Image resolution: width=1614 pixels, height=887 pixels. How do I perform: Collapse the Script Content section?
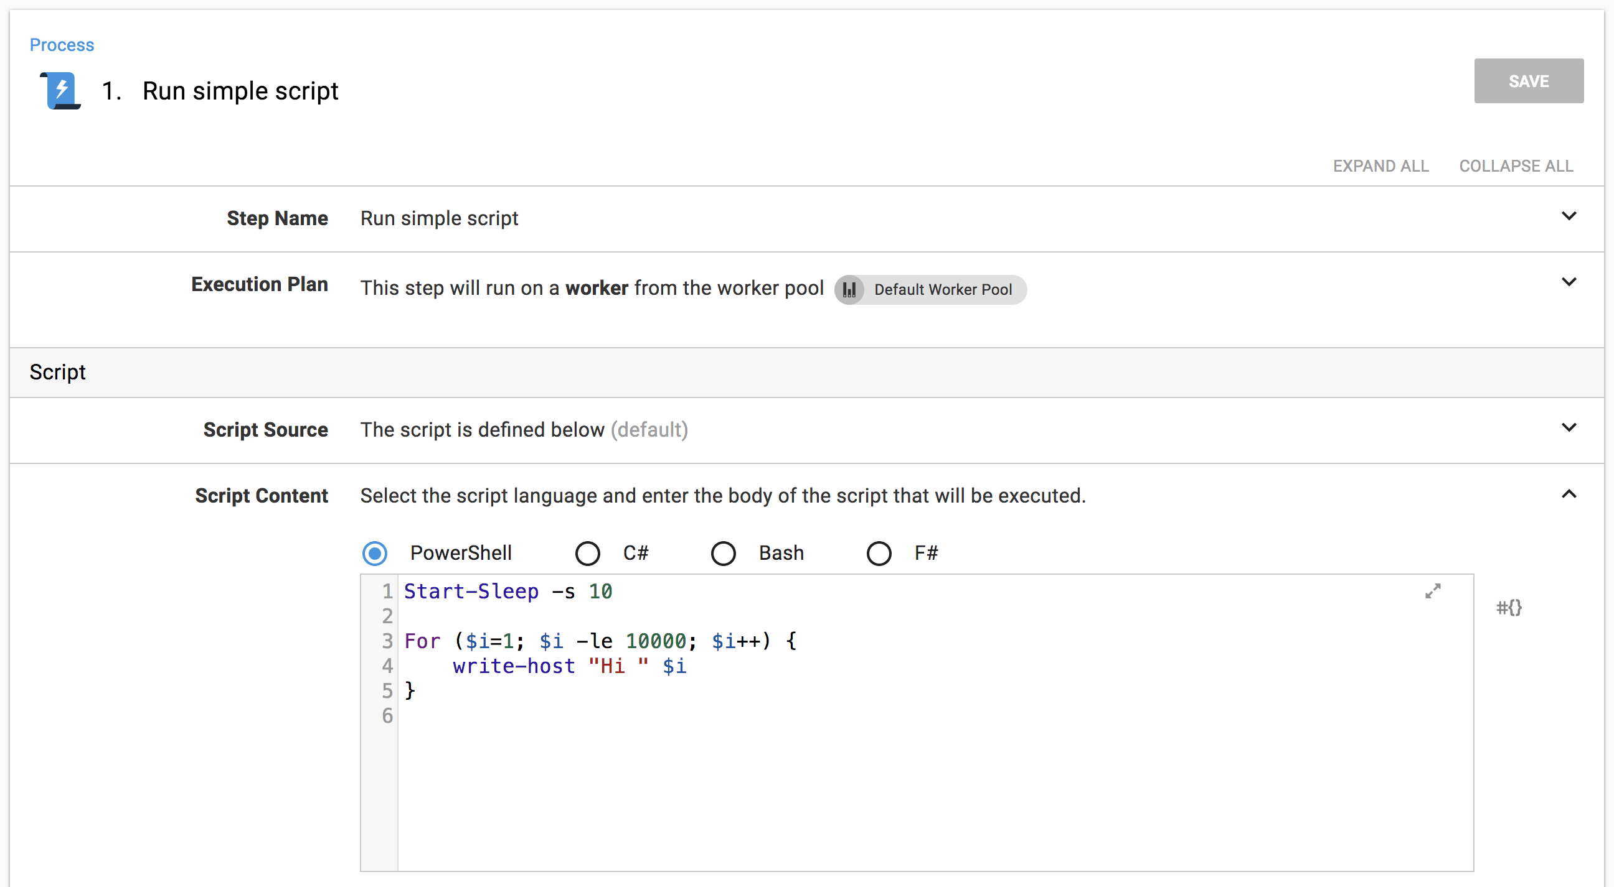click(x=1569, y=494)
